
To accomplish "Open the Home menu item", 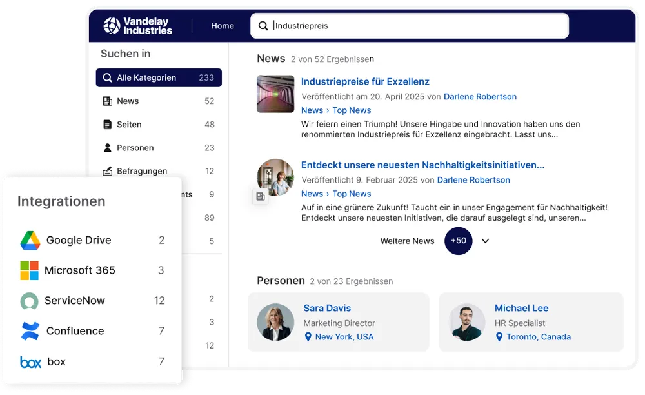I will [223, 26].
